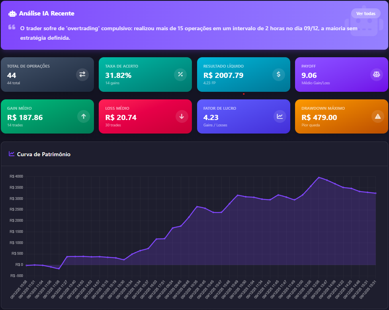Screen dimensions: 389x310
Task: Click the chart icon beside Curva de Patrimônio
Action: [11, 154]
